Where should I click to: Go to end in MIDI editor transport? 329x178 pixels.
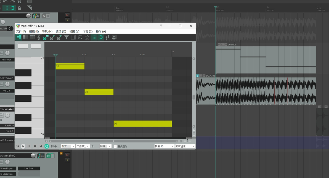point(41,146)
